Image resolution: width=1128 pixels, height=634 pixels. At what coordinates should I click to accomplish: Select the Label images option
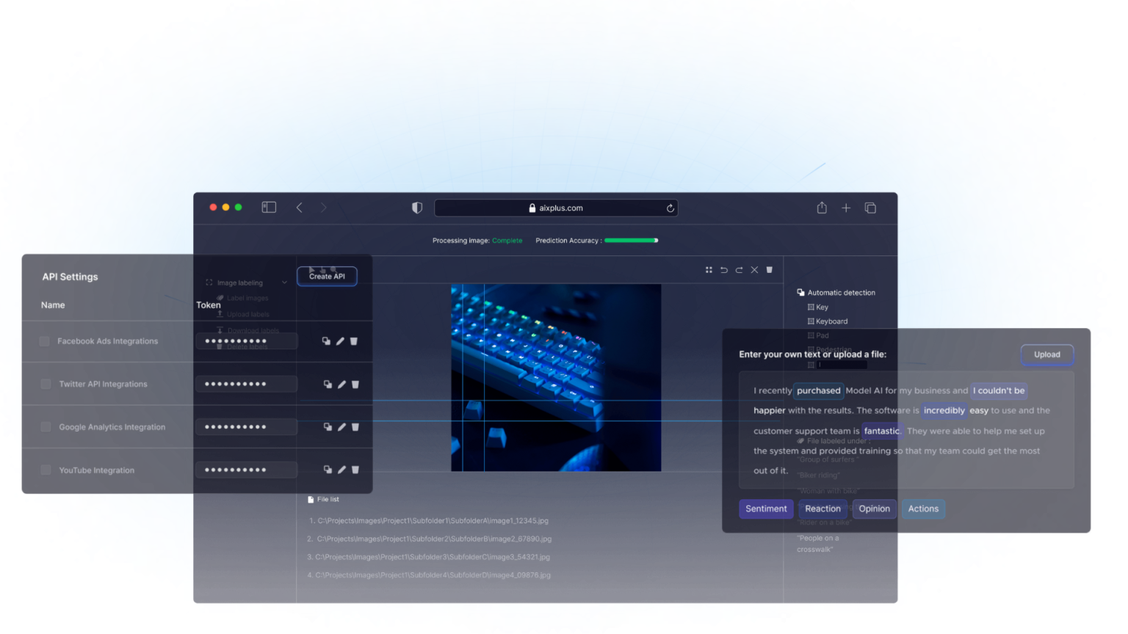pos(247,298)
